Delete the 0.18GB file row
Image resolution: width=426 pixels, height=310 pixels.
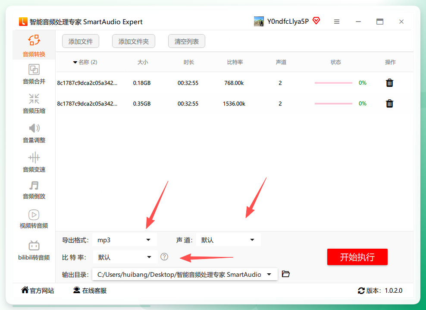point(389,83)
